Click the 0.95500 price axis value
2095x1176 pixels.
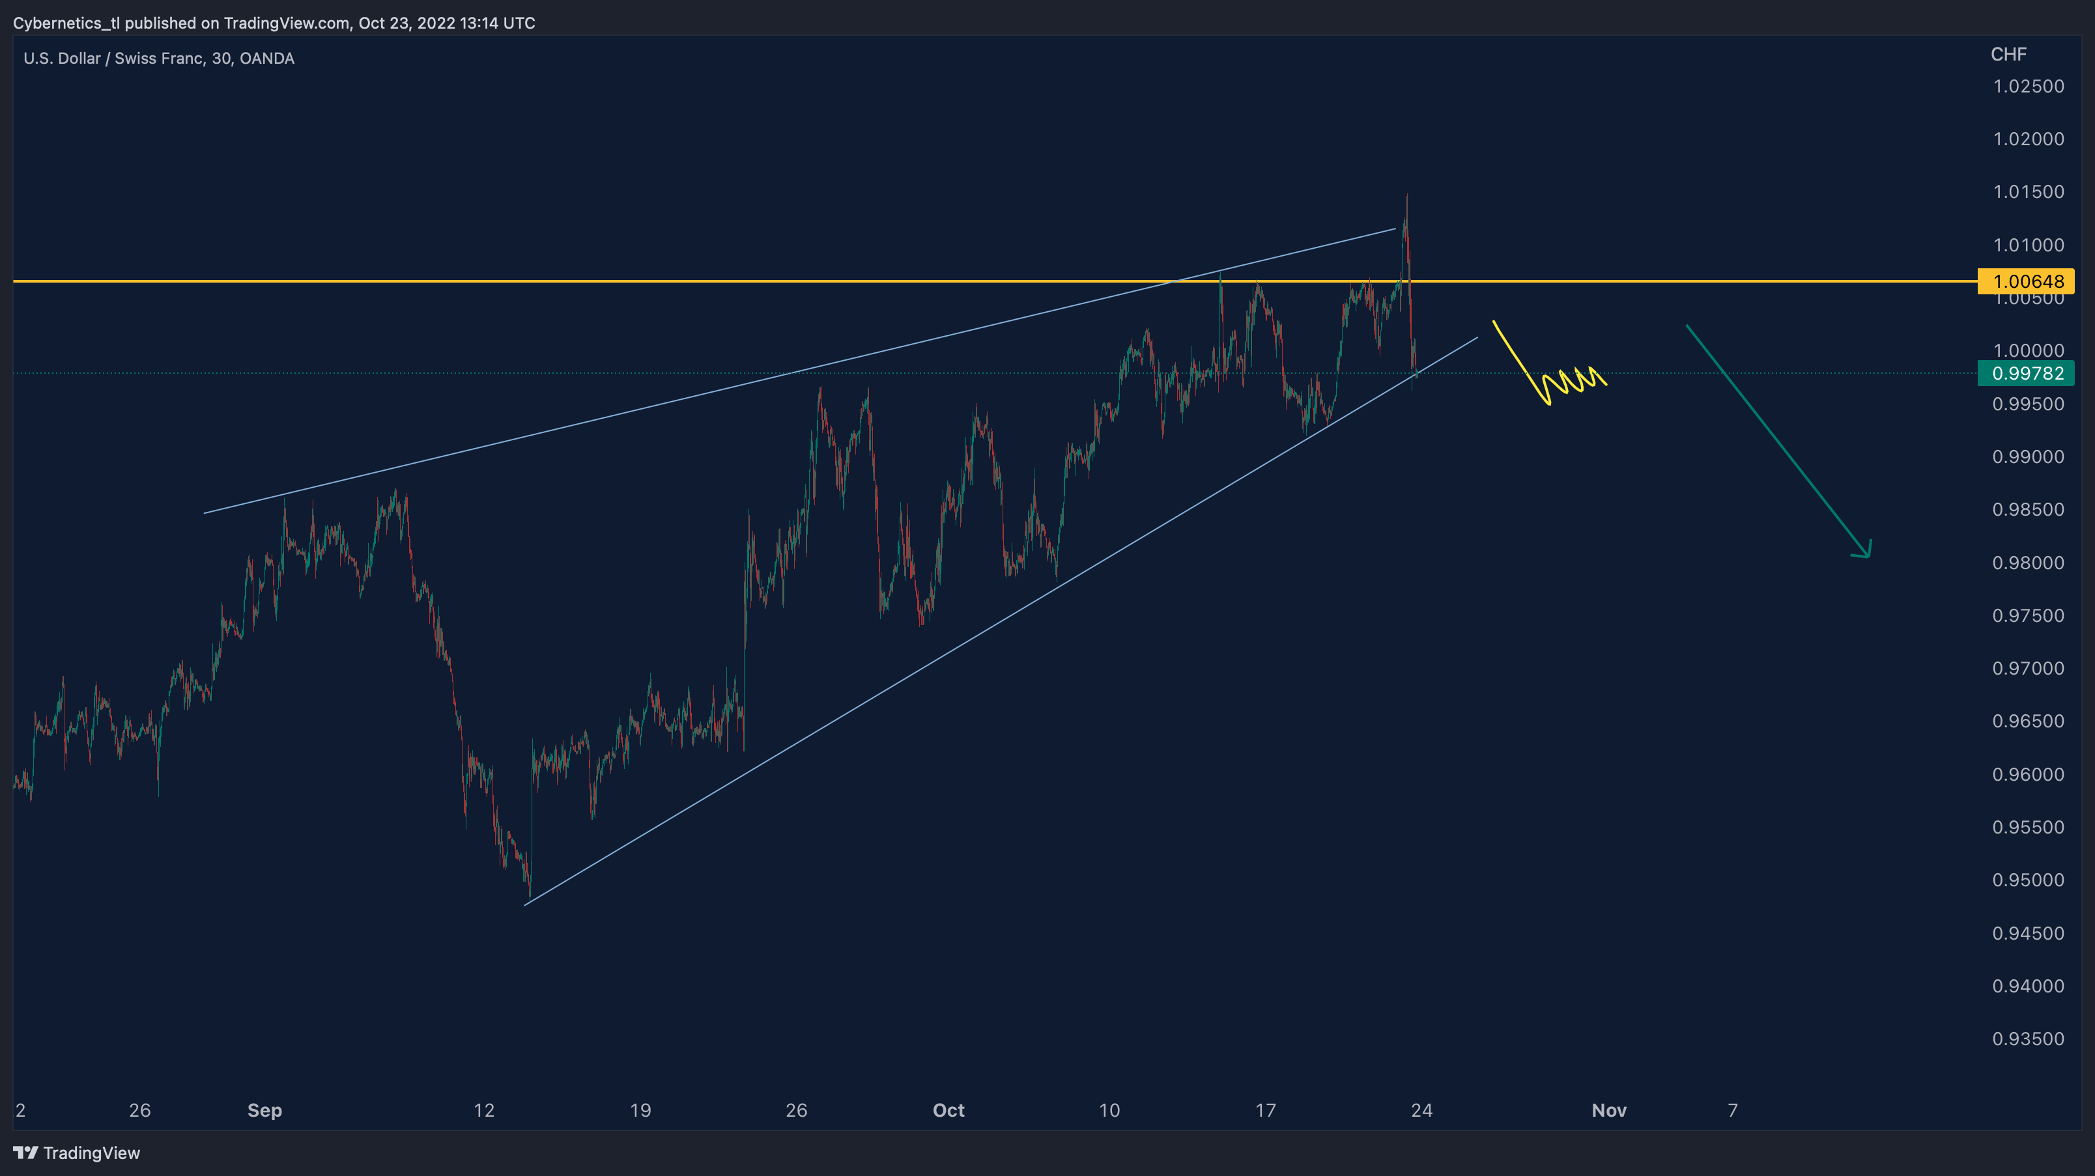click(2027, 828)
